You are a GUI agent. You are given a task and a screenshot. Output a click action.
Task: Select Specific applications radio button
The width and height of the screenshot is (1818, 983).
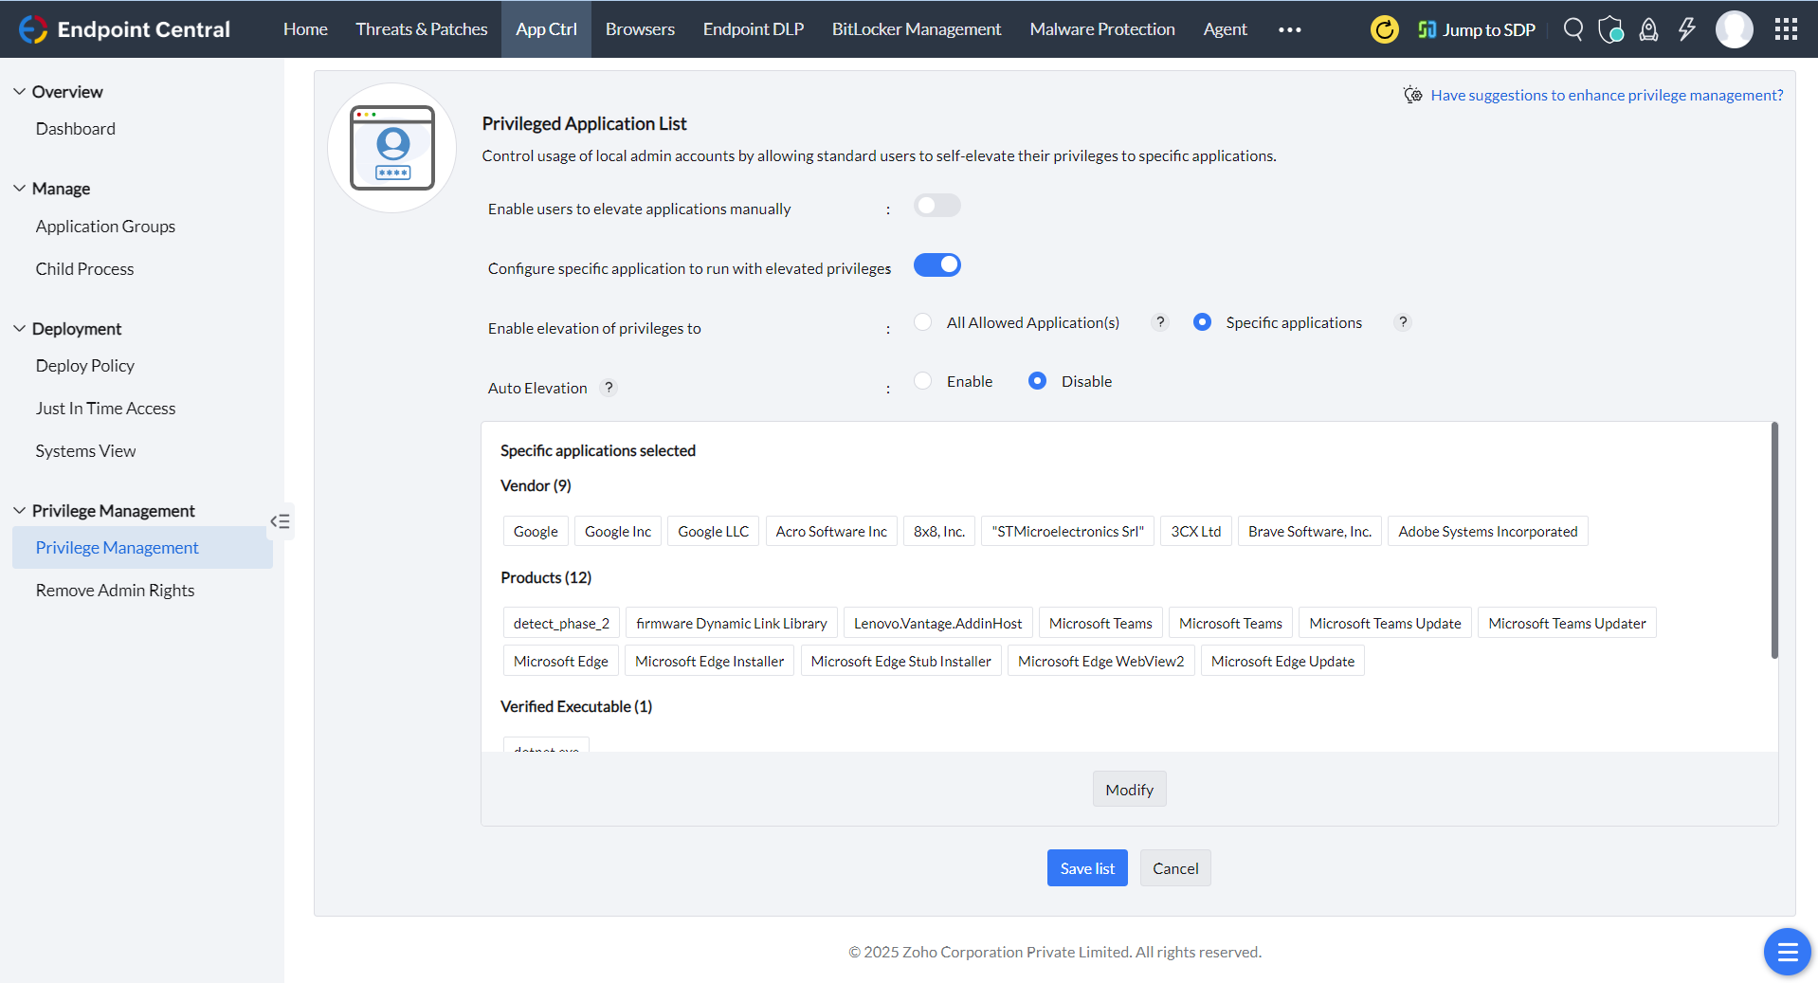(x=1202, y=322)
